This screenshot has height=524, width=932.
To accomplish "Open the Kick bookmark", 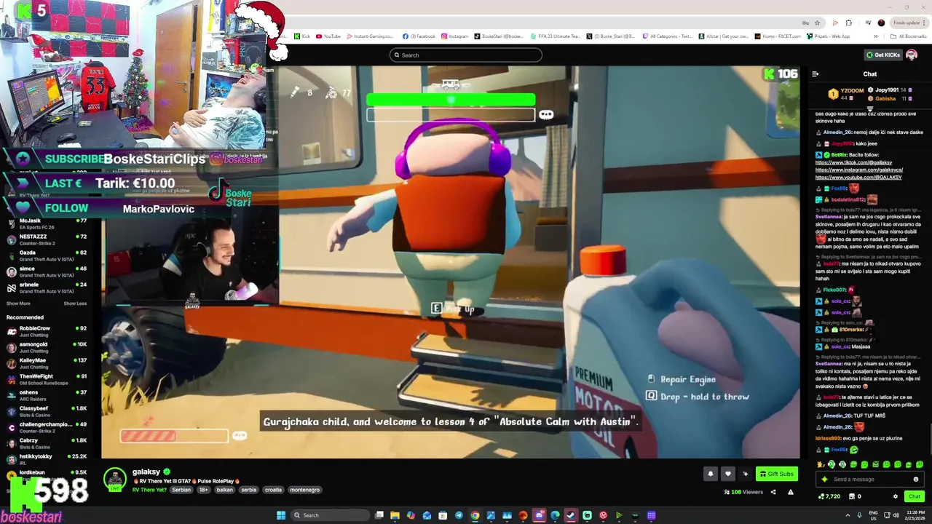I will tap(303, 36).
